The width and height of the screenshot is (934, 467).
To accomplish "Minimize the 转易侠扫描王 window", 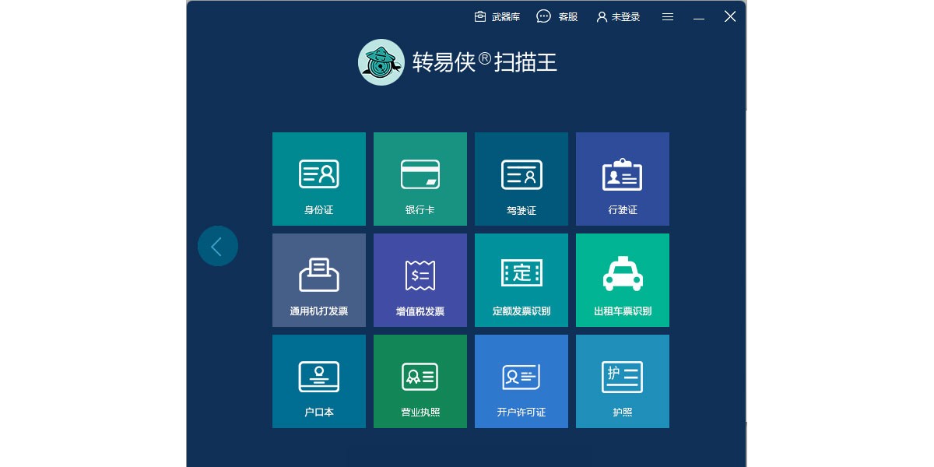I will [699, 16].
